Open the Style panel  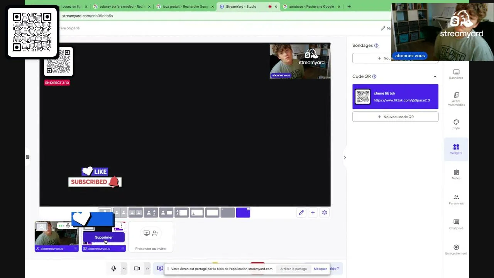456,124
